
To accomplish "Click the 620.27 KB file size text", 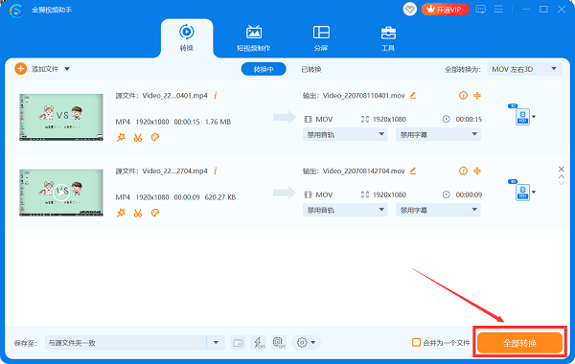I will click(220, 197).
